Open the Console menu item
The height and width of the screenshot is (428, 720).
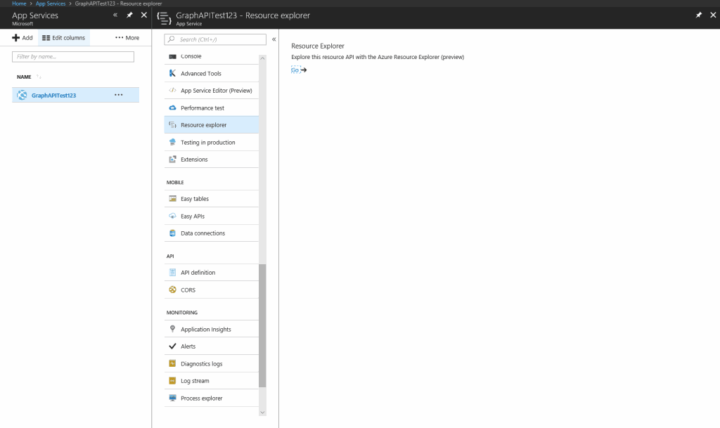211,56
